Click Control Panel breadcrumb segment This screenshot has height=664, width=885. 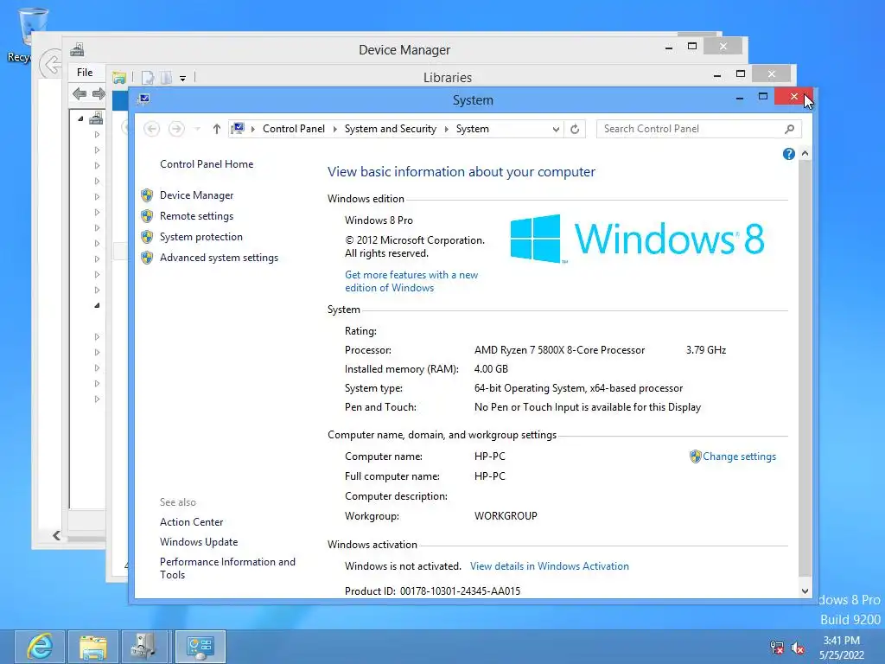click(294, 129)
